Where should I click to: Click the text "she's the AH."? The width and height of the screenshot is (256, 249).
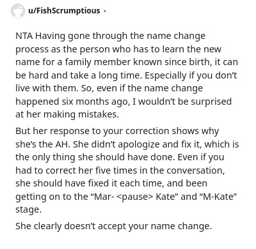point(43,144)
